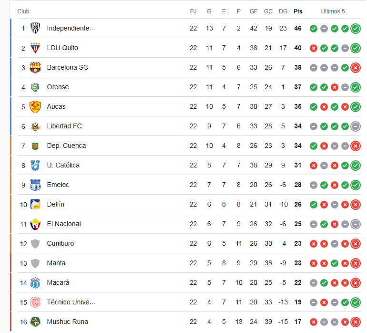Open the Dep. Cuenca team link
The image size is (367, 333).
66,146
